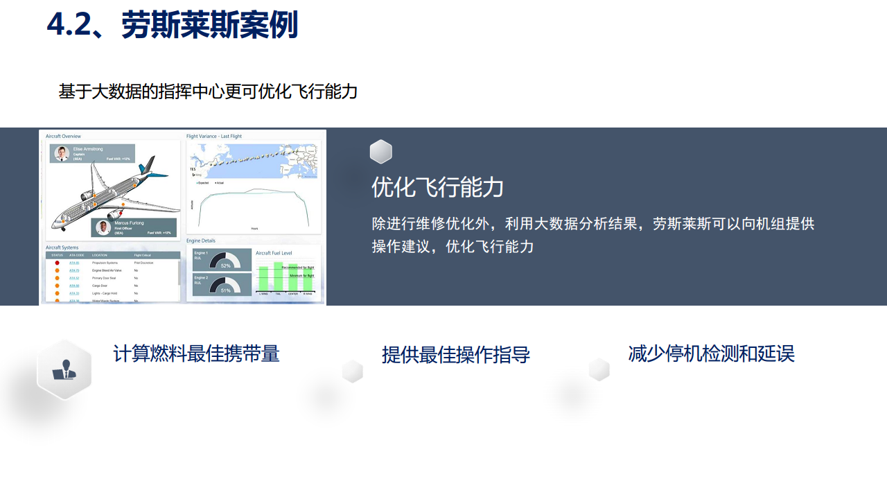Click the Aircraft Overview panel title

pyautogui.click(x=63, y=136)
